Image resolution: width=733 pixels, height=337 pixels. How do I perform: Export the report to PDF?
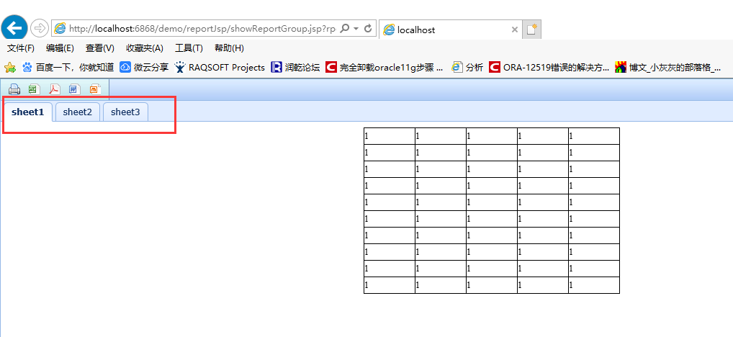click(55, 89)
